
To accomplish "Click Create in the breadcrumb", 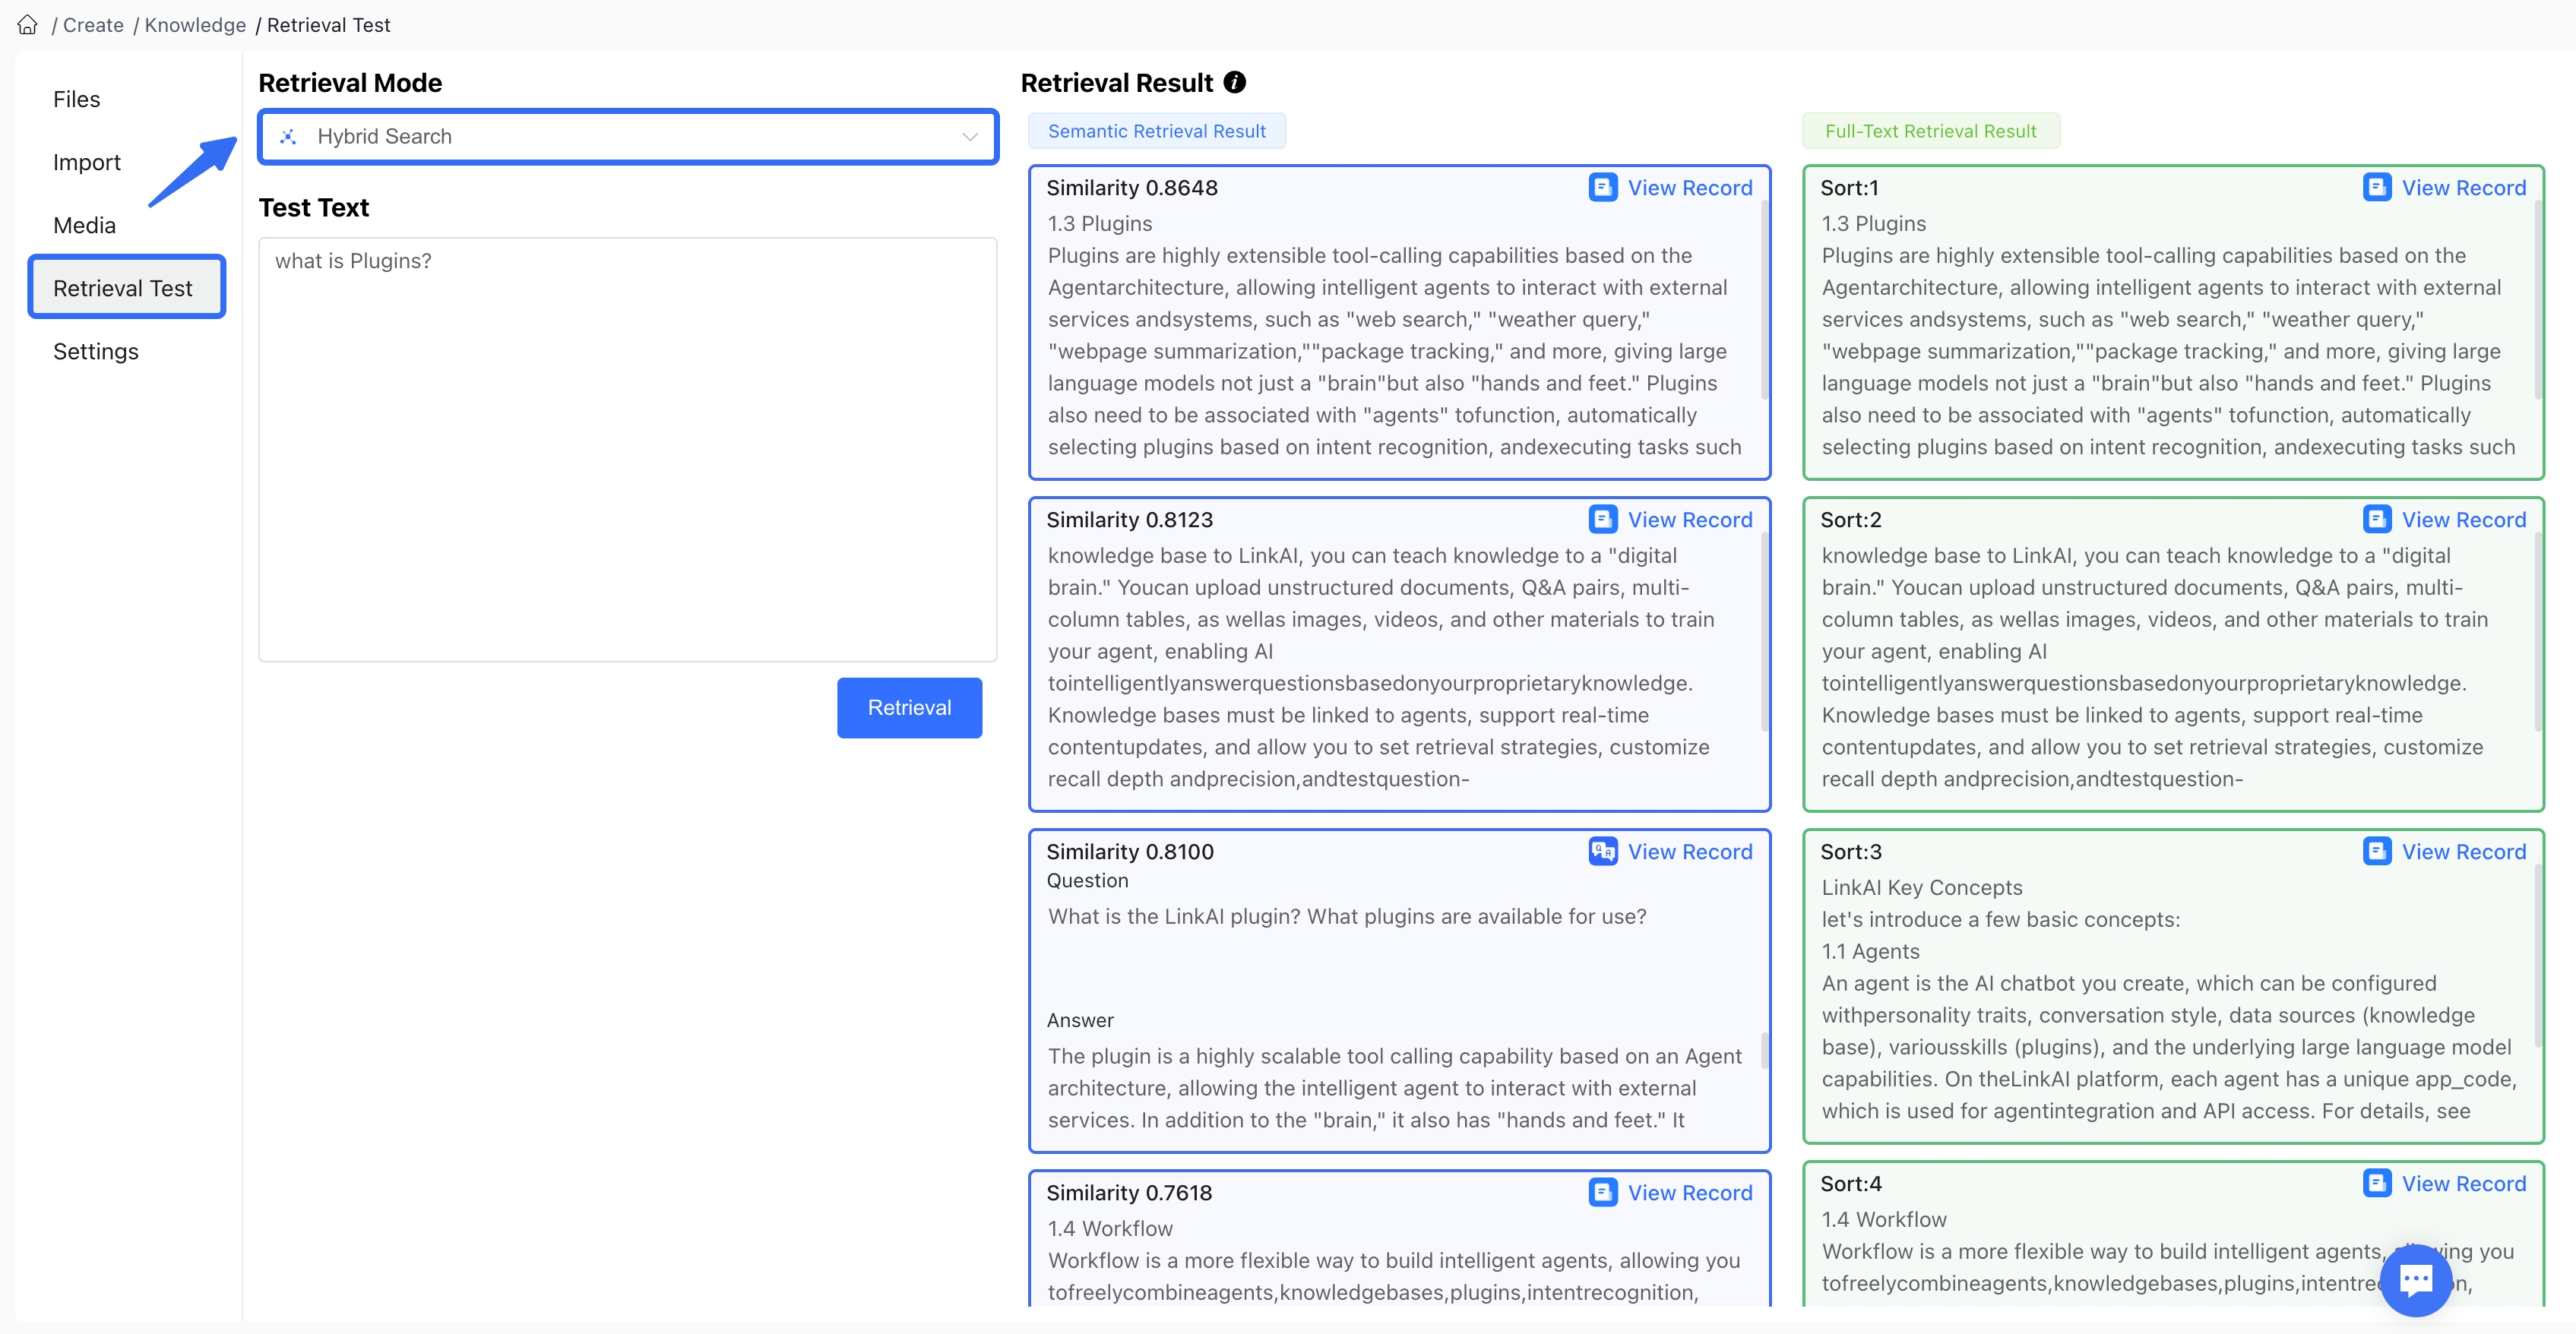I will click(x=93, y=25).
